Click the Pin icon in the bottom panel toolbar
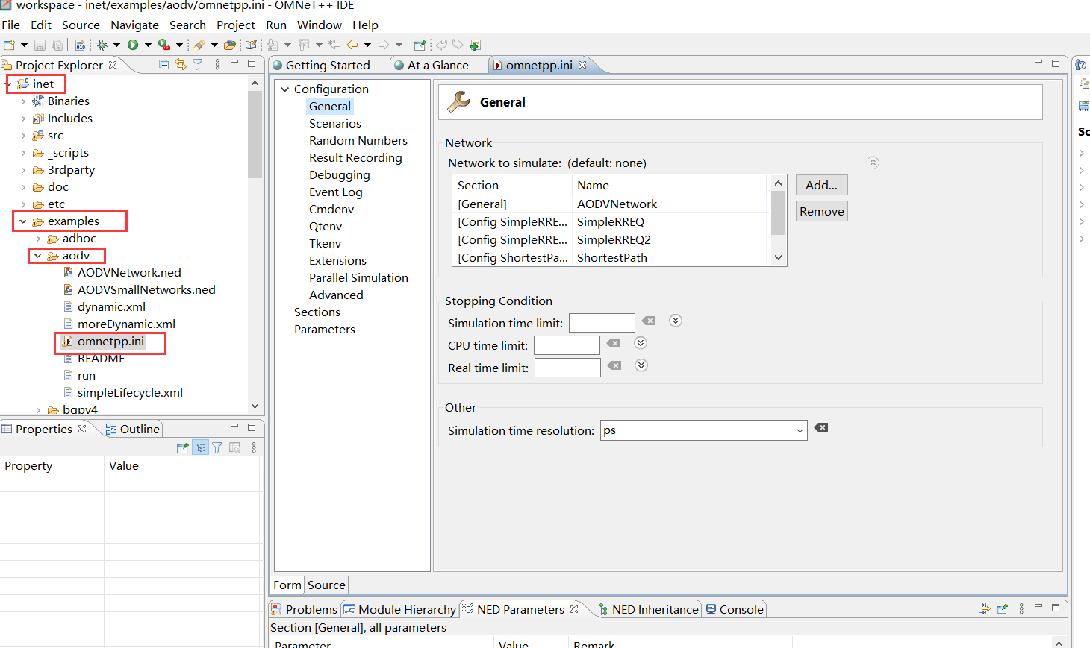The width and height of the screenshot is (1090, 648). (1002, 609)
